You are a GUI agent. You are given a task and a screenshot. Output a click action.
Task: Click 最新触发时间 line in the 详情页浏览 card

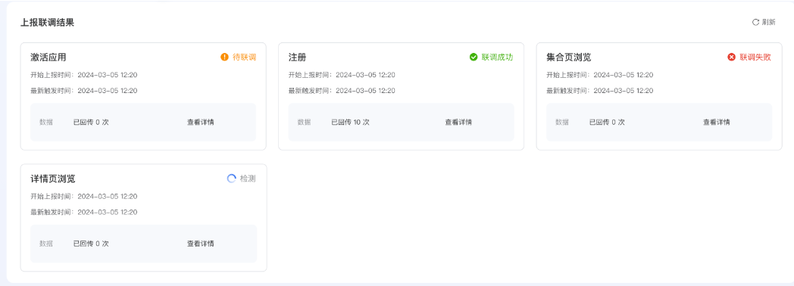tap(84, 212)
